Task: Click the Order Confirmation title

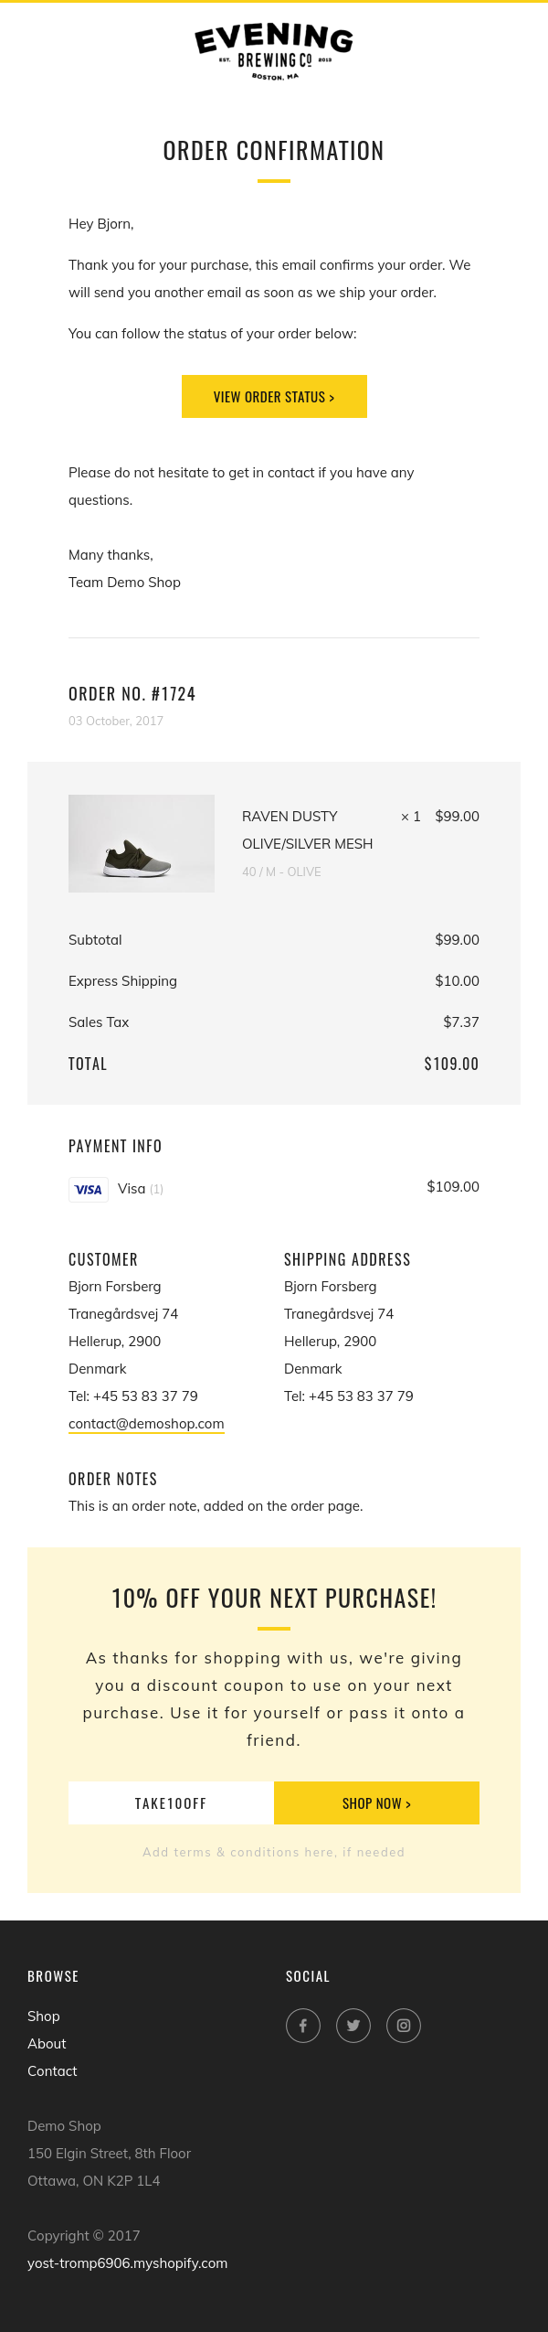Action: tap(274, 151)
